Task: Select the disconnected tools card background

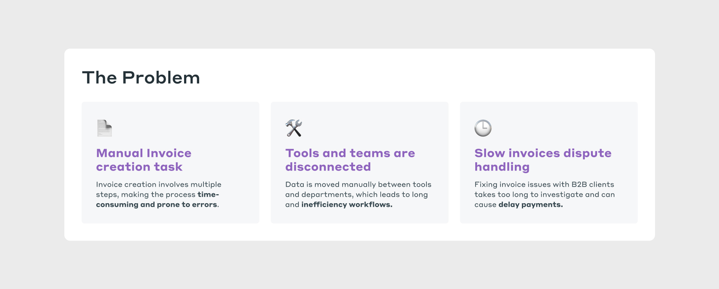Action: pos(359,163)
